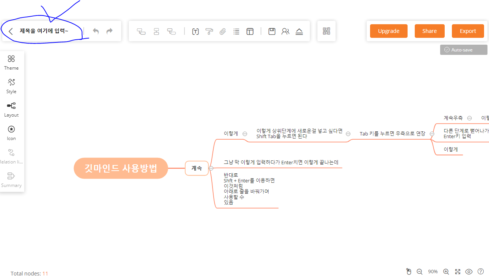Screen dimensions: 489x277
Task: Zoom in the canvas
Action: [446, 271]
